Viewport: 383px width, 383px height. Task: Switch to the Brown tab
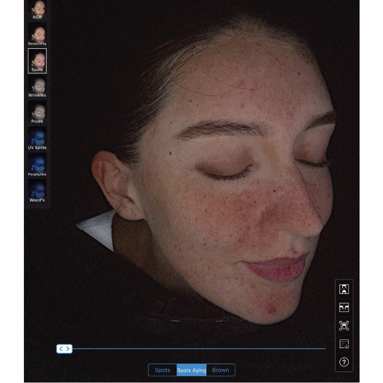click(x=220, y=370)
